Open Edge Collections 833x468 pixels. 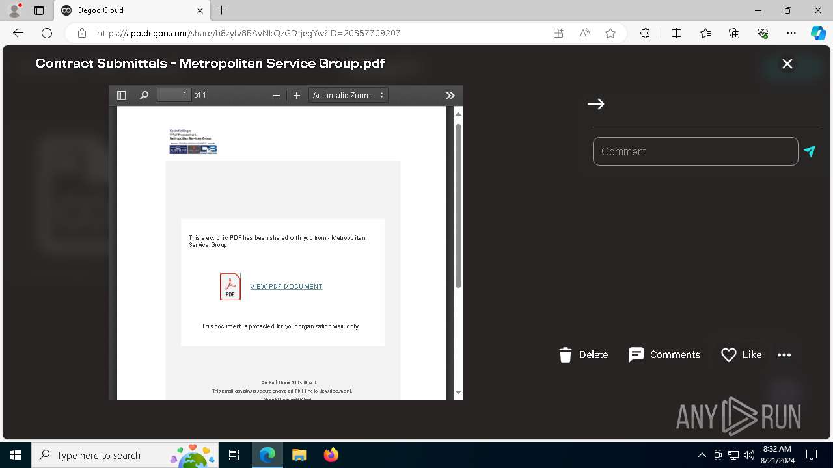pos(734,33)
